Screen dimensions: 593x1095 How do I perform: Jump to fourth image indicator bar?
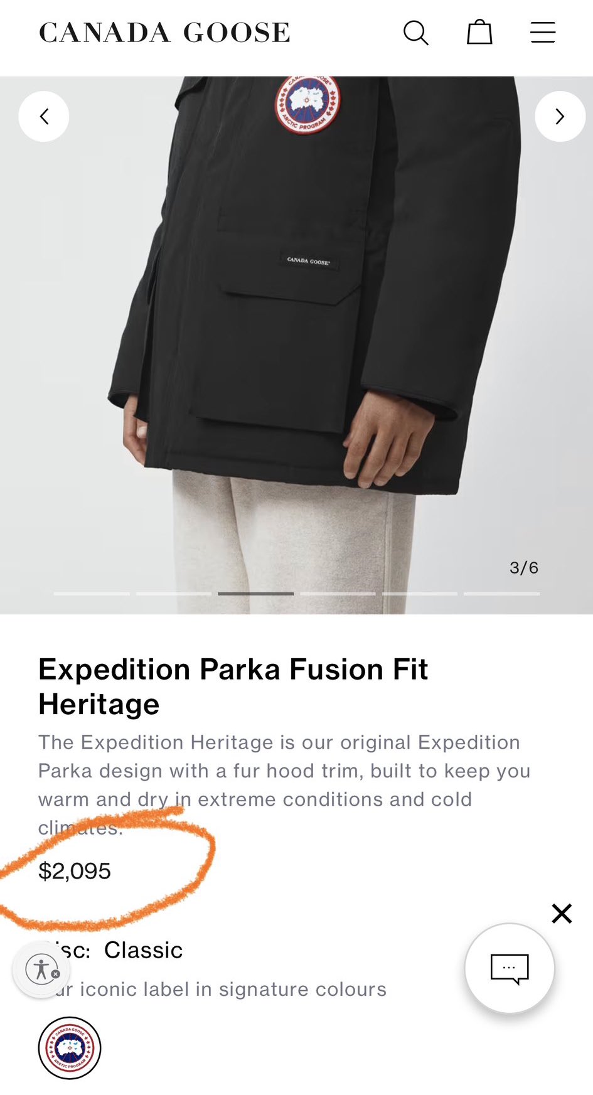tap(338, 594)
